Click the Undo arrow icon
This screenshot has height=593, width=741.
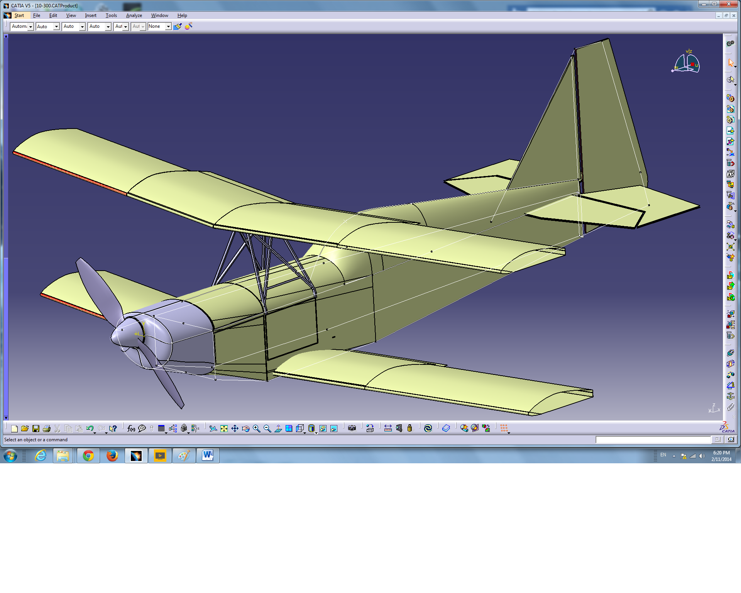pos(90,428)
